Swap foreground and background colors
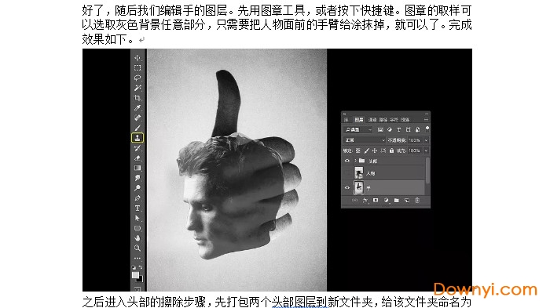 [x=141, y=267]
